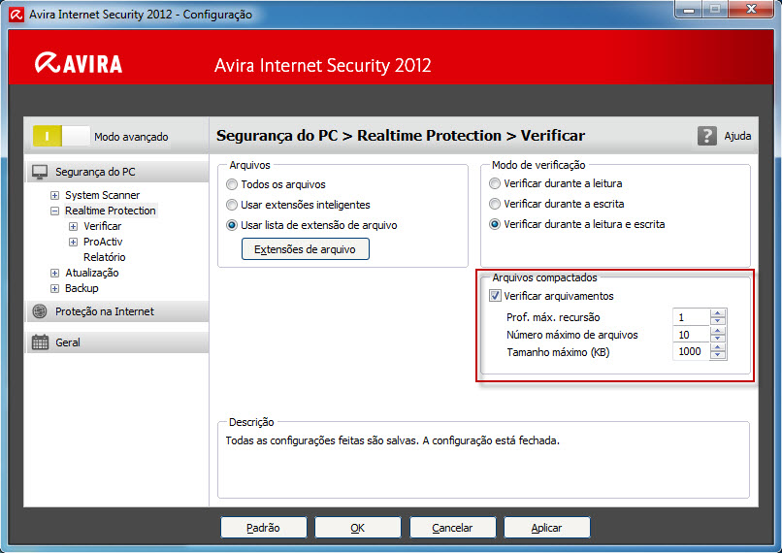This screenshot has width=782, height=553.
Task: Increase Prof. máx. recursão value
Action: tap(718, 313)
